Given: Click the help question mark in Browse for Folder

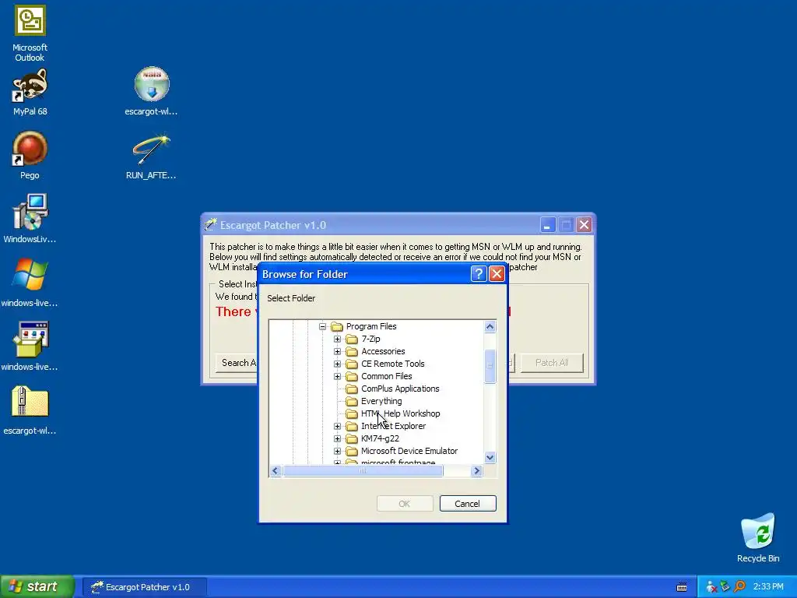Looking at the screenshot, I should 479,274.
